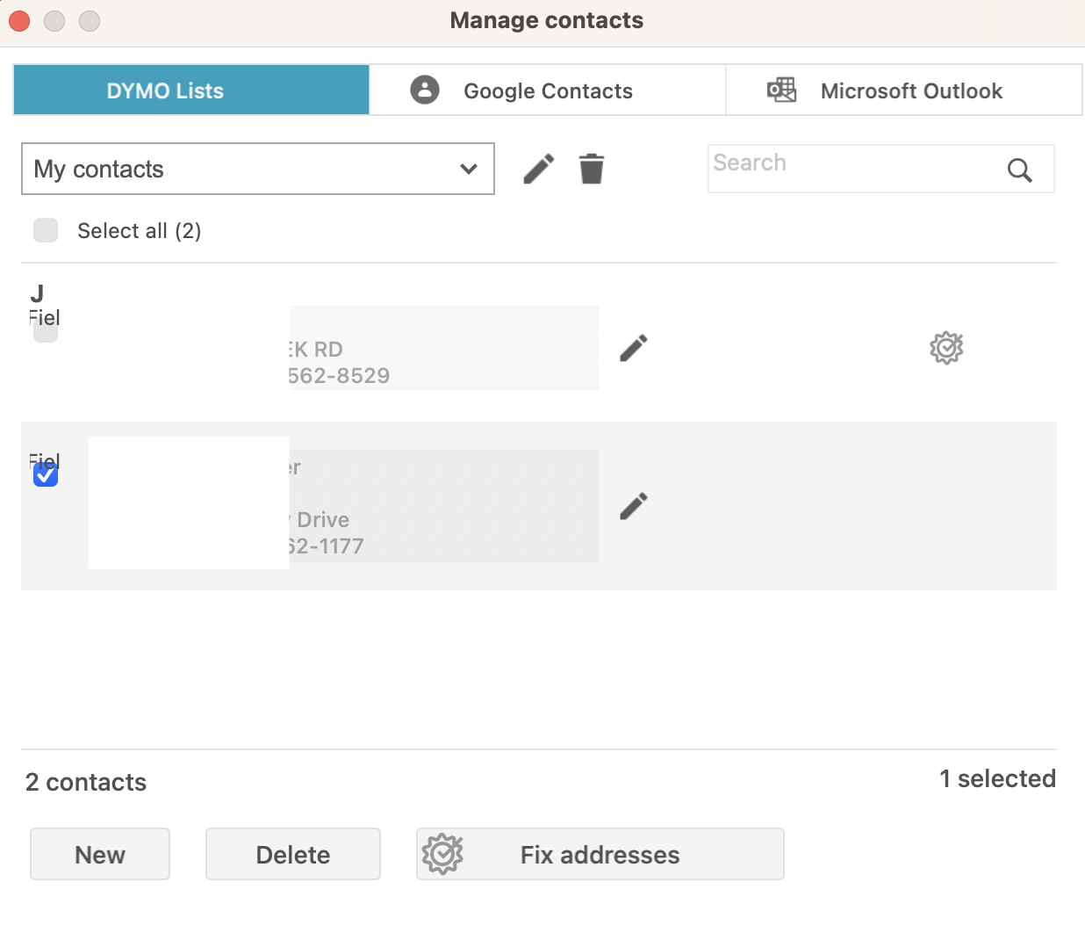Uncheck the selected second contact checkbox

click(x=46, y=475)
